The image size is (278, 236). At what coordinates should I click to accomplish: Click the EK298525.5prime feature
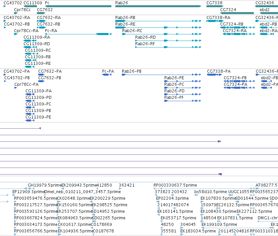tap(109, 205)
